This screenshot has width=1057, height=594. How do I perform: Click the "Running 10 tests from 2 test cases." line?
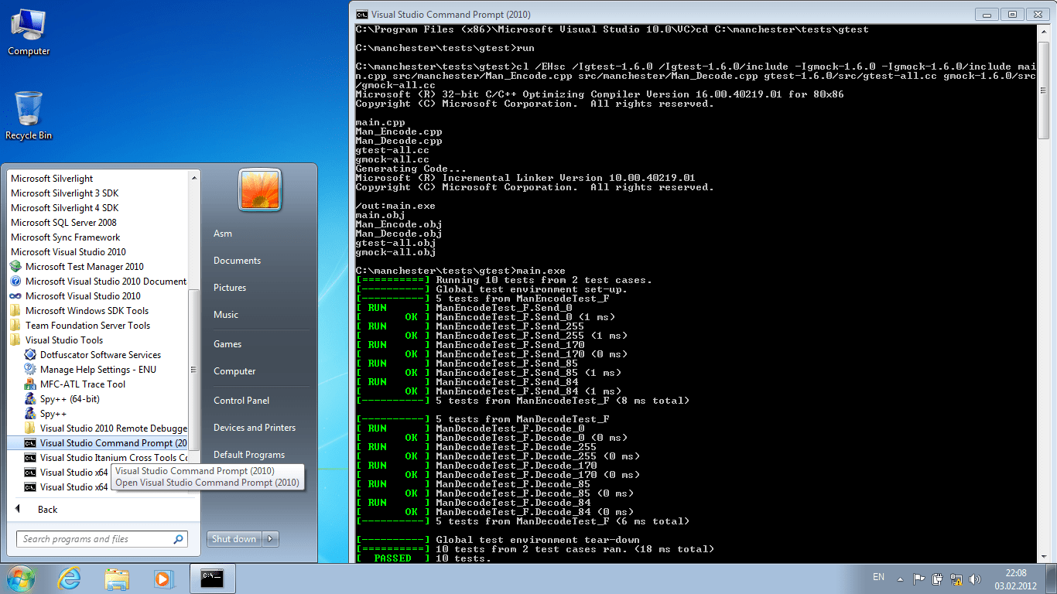[x=544, y=280]
